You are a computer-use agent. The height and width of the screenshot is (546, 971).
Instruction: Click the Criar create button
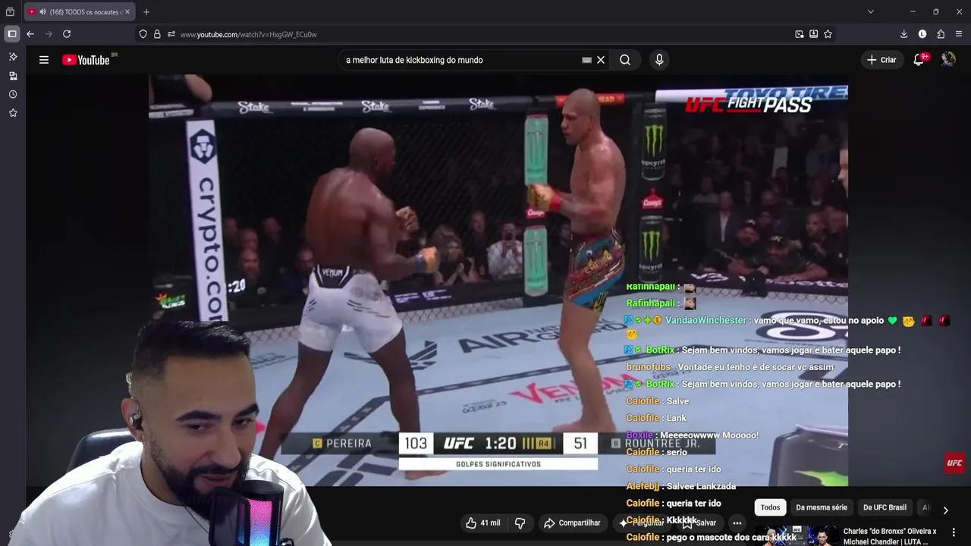881,60
